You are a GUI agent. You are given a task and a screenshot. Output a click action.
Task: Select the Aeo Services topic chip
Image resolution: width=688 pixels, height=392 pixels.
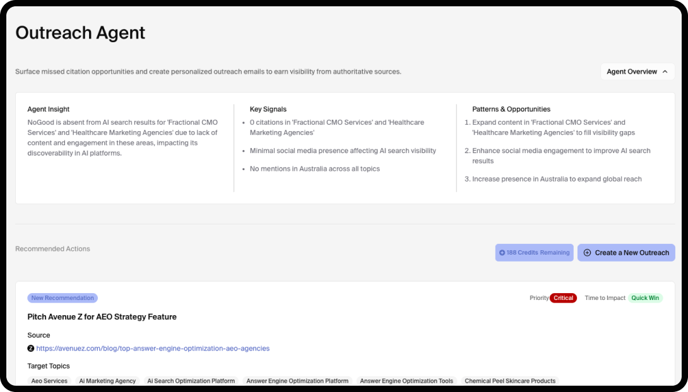(x=50, y=381)
